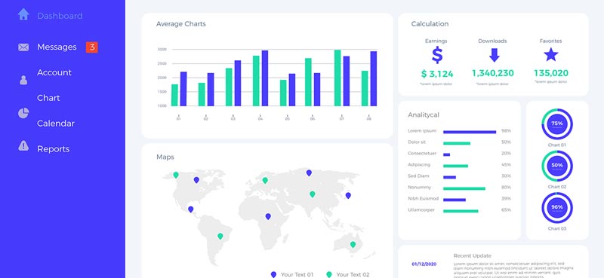Click the pie chart icon in the sidebar
The width and height of the screenshot is (604, 278).
pyautogui.click(x=23, y=113)
